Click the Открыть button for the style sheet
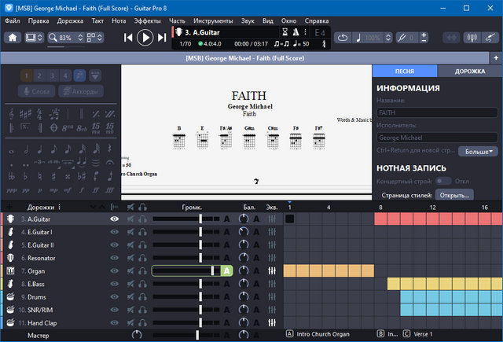 click(x=454, y=195)
